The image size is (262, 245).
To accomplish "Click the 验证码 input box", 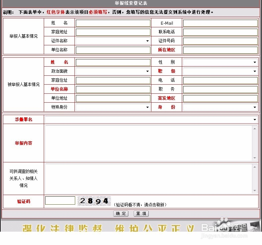I will pyautogui.click(x=60, y=201).
